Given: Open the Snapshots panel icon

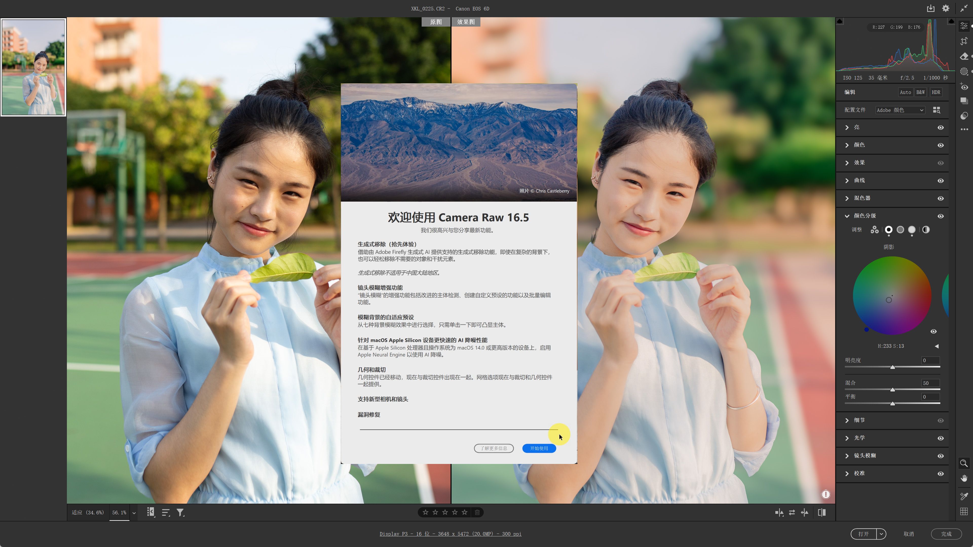Looking at the screenshot, I should [x=964, y=101].
